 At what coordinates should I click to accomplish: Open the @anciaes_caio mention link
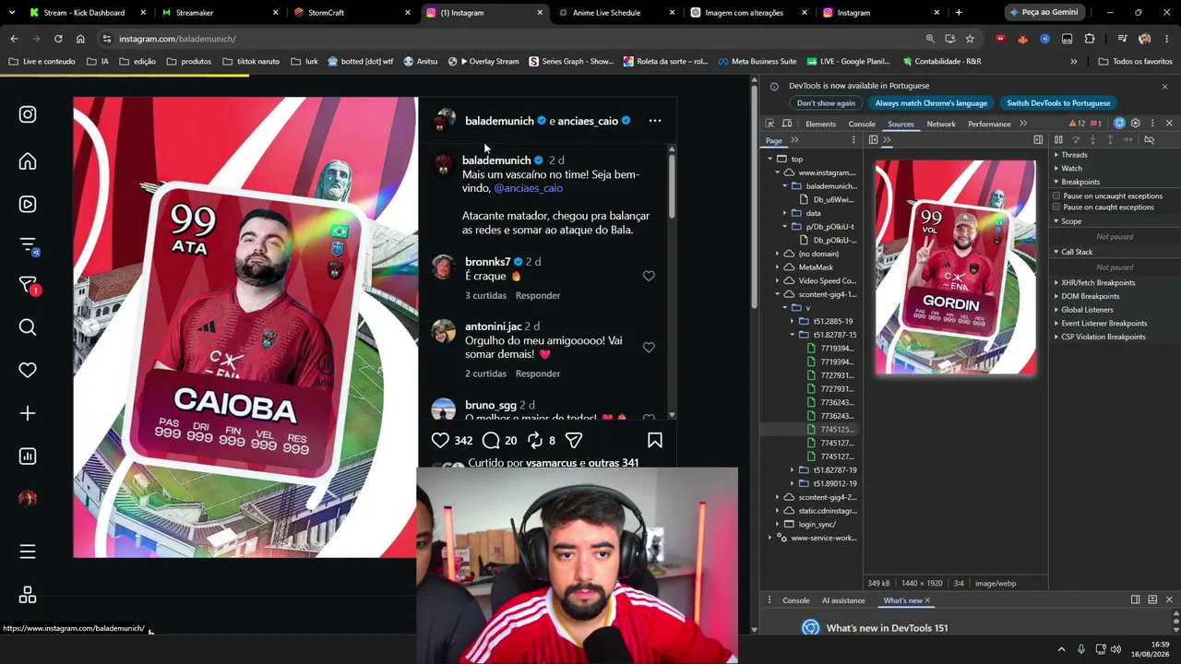528,188
